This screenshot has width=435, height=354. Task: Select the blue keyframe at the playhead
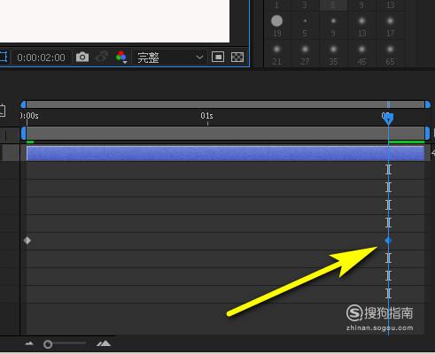coord(388,241)
